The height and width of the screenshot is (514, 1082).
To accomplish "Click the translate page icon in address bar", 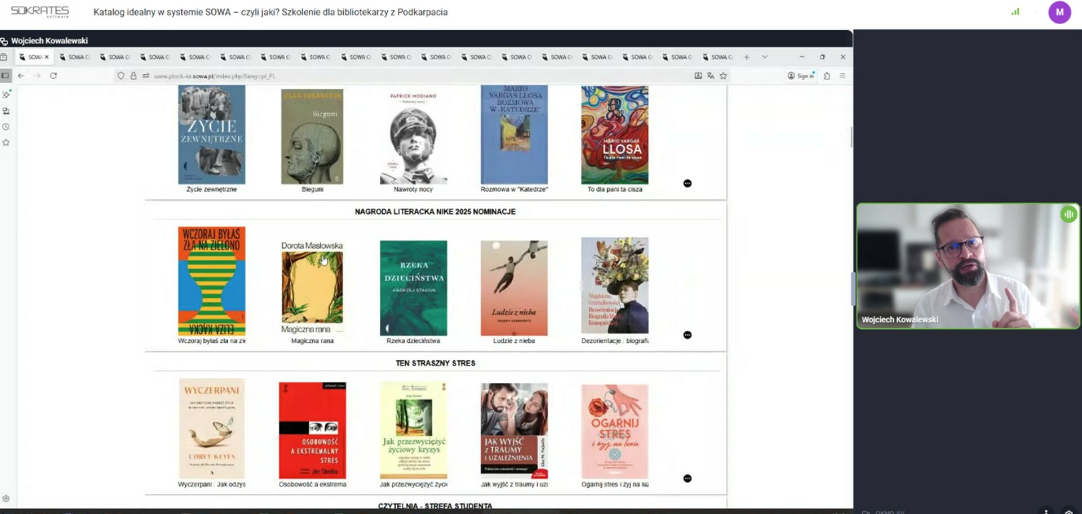I will tap(711, 75).
